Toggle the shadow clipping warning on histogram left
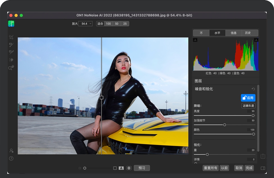The image size is (274, 178). click(195, 40)
